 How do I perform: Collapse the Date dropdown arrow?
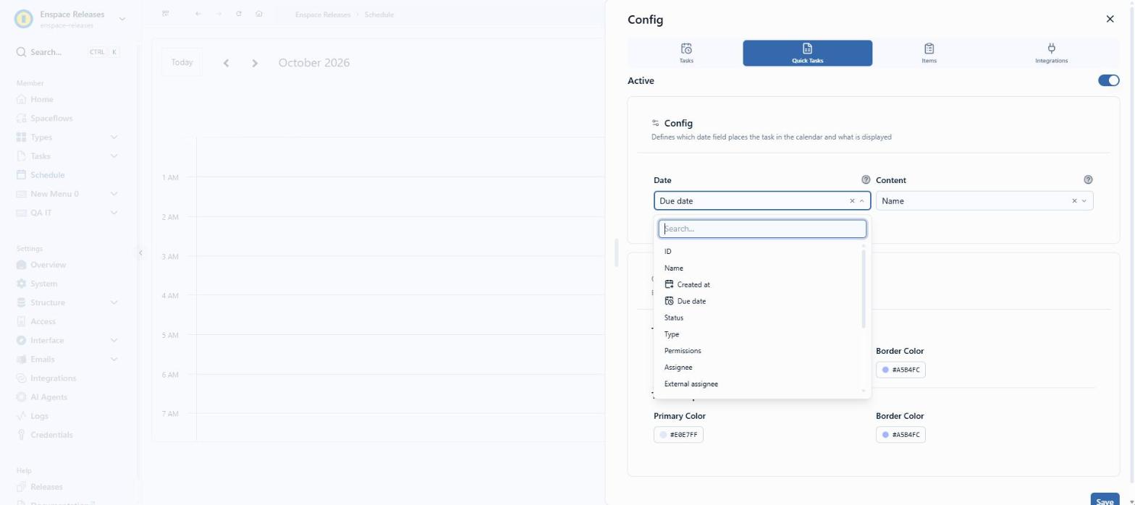pos(861,201)
